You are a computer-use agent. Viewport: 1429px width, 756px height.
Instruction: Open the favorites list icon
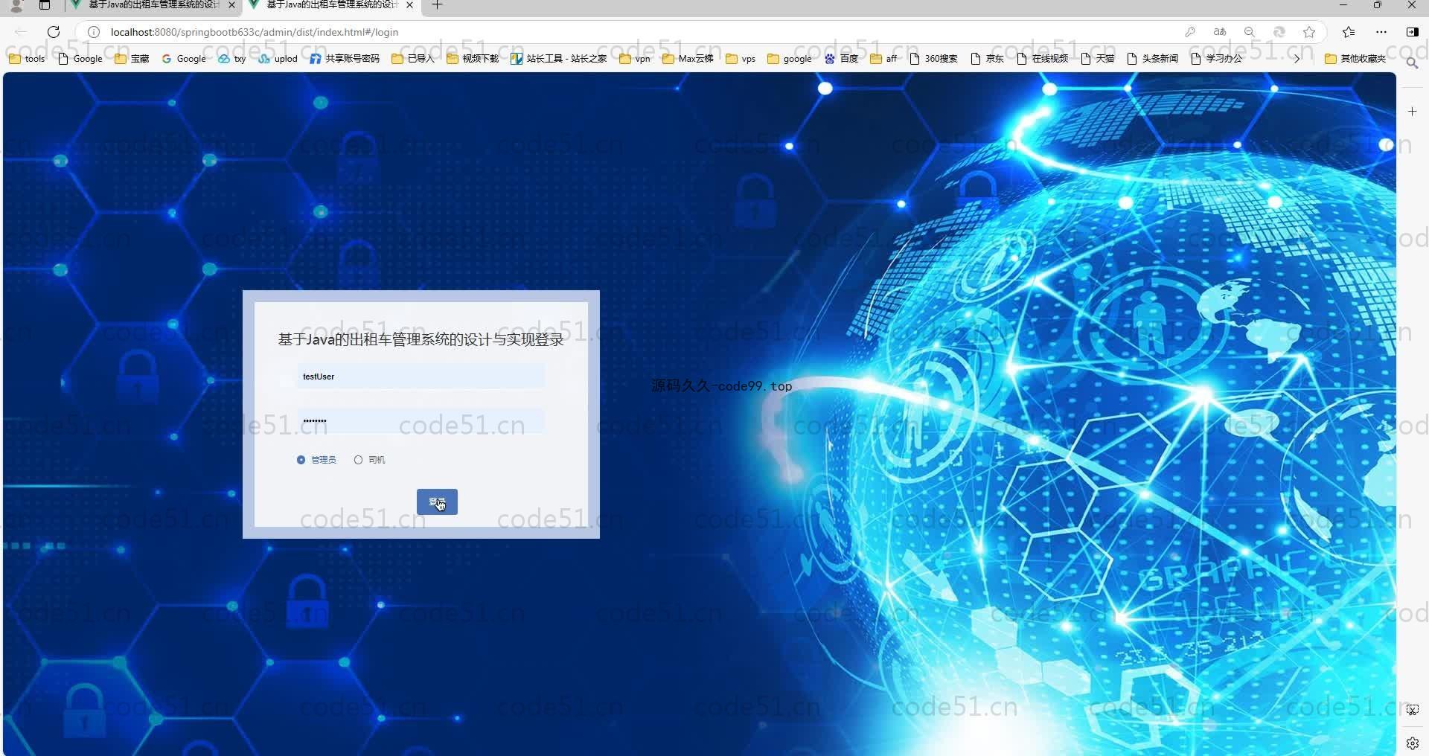click(x=1349, y=32)
